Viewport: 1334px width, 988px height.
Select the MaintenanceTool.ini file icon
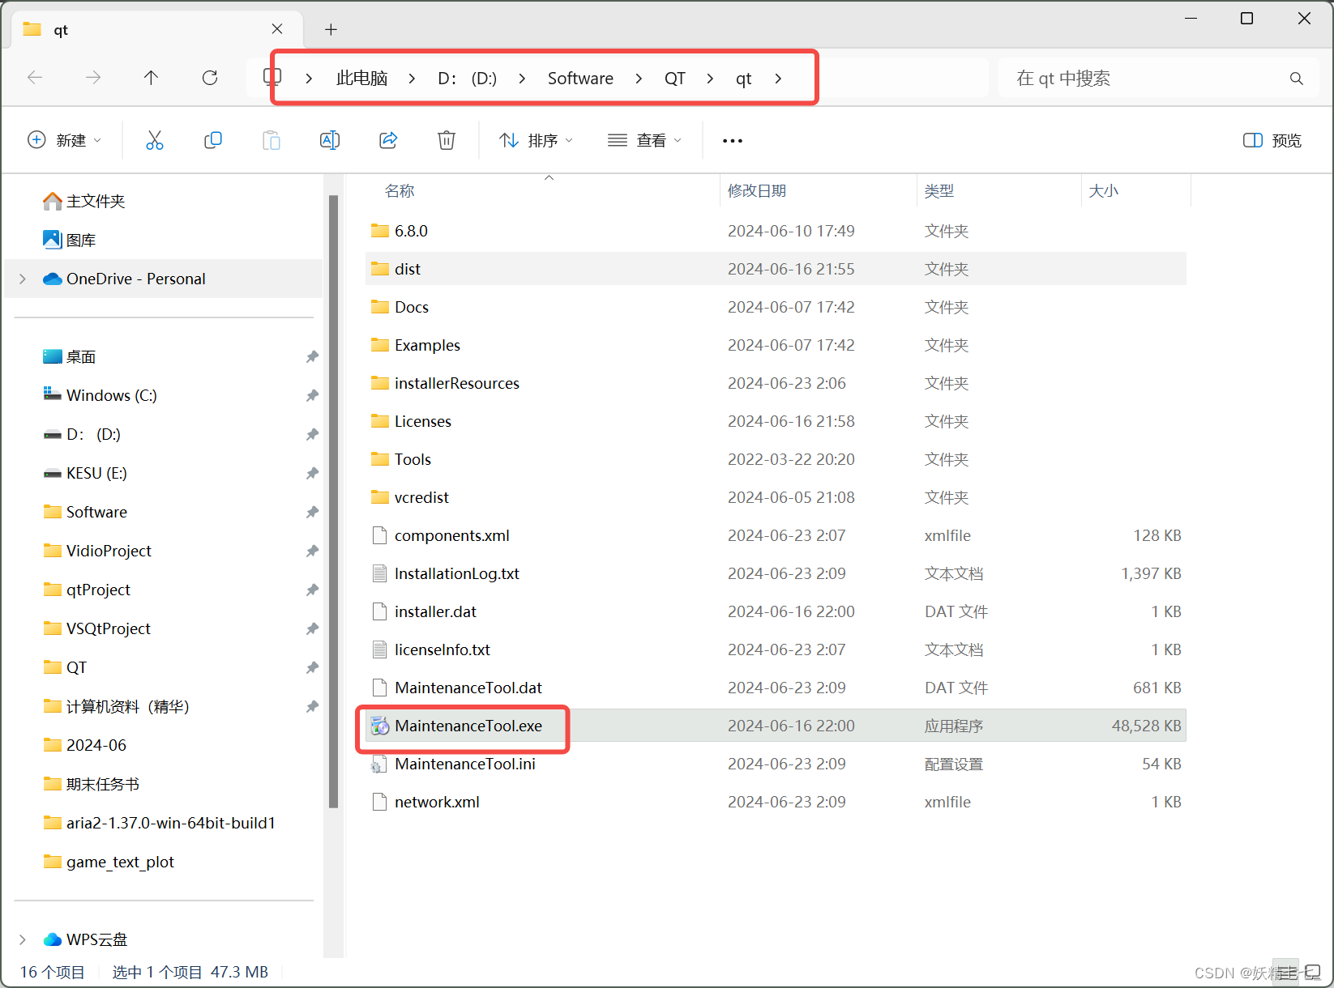379,764
